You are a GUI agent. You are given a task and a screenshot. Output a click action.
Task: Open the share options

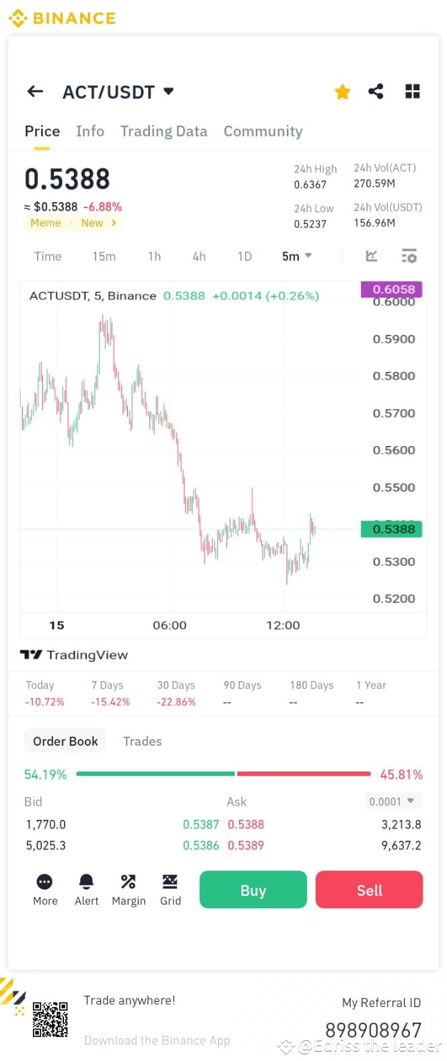pyautogui.click(x=376, y=91)
